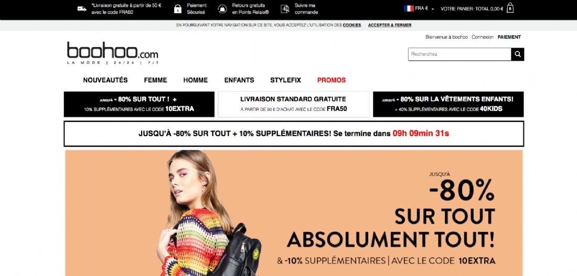Open the HOMME menu
The width and height of the screenshot is (577, 276).
click(196, 80)
